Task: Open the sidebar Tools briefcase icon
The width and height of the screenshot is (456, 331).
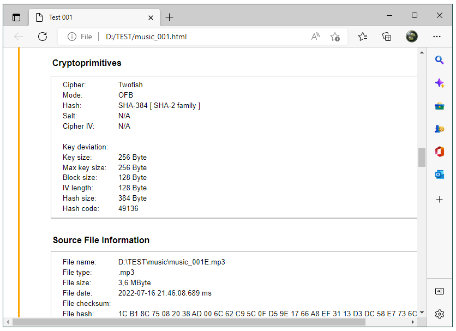Action: [x=440, y=106]
